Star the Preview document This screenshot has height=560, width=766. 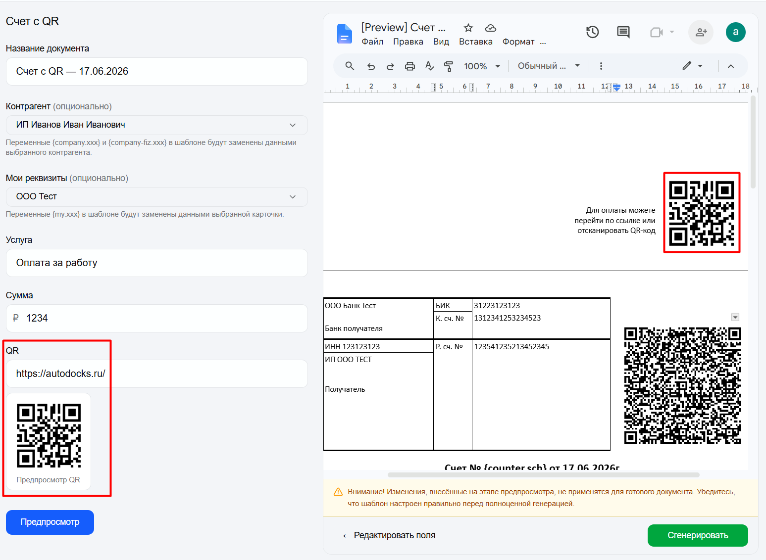click(468, 28)
